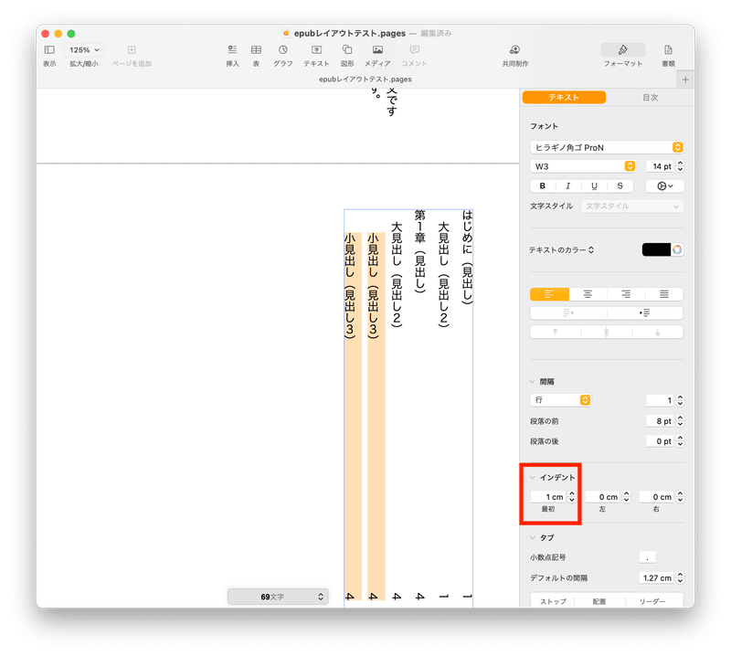Add a new tab with plus button
This screenshot has height=656, width=731.
coord(685,79)
